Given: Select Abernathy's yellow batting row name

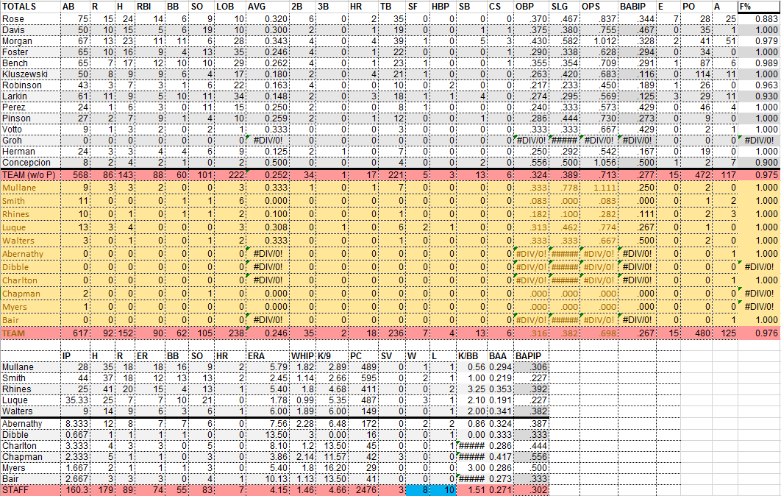Looking at the screenshot, I should click(x=30, y=254).
